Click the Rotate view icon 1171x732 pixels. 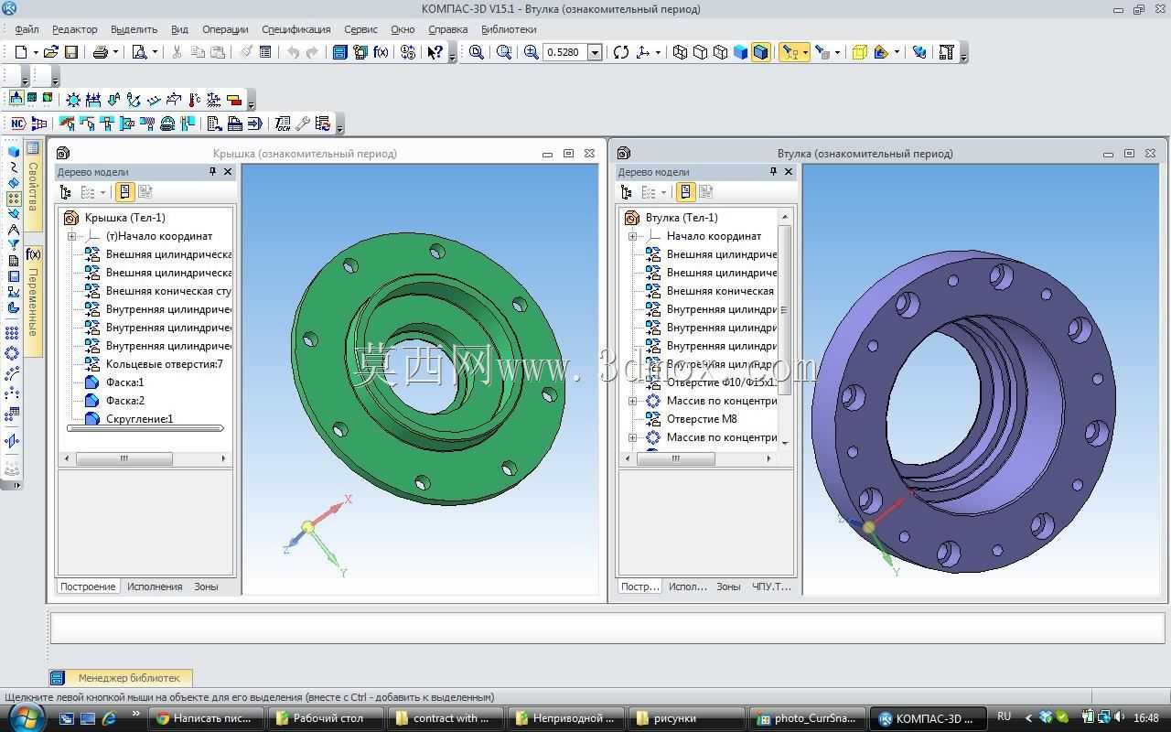pos(621,52)
